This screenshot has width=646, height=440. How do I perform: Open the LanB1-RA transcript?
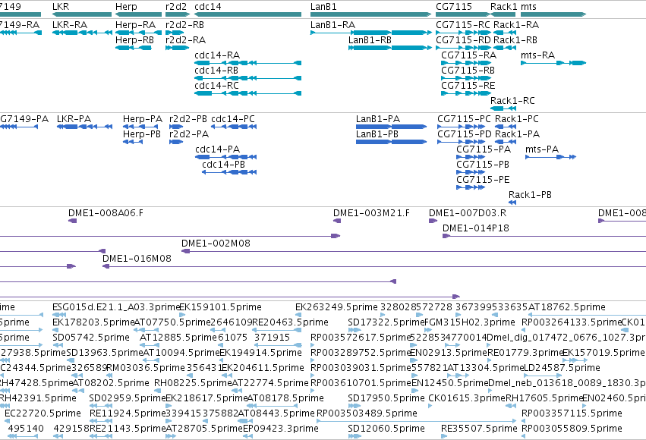coord(370,33)
